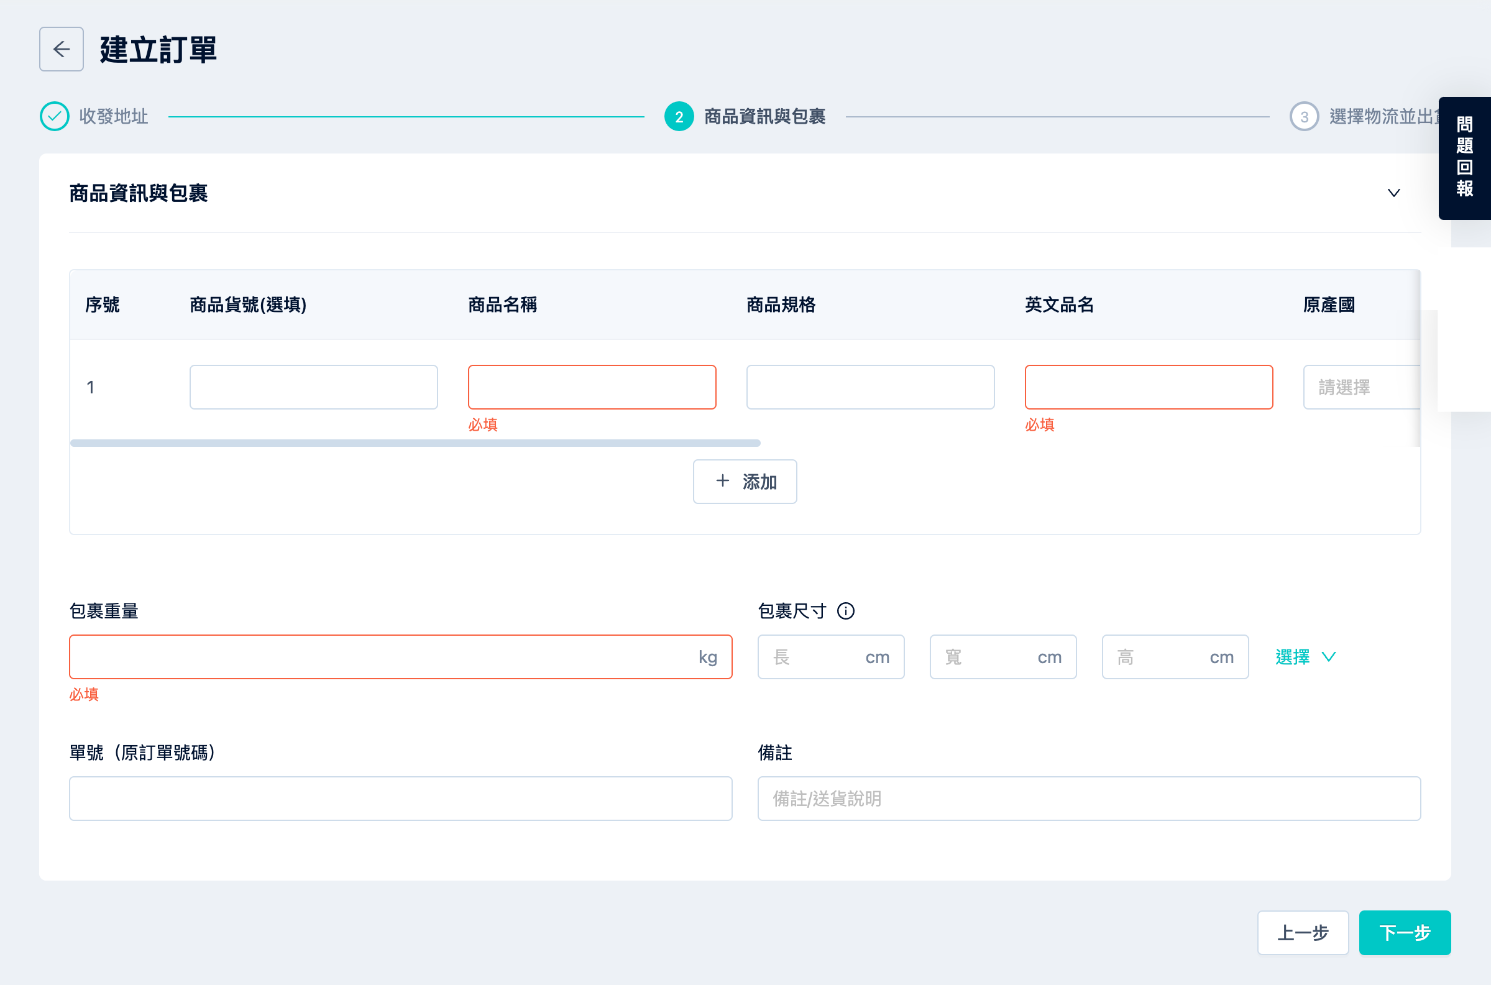Expand the 選擇 package size dropdown

pos(1305,656)
